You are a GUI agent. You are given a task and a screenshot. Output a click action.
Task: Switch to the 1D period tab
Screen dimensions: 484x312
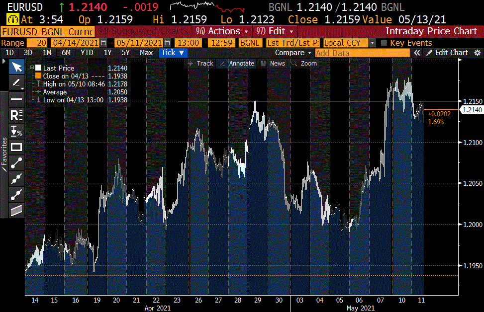9,53
